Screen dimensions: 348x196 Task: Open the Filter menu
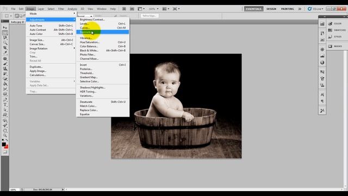coord(61,9)
